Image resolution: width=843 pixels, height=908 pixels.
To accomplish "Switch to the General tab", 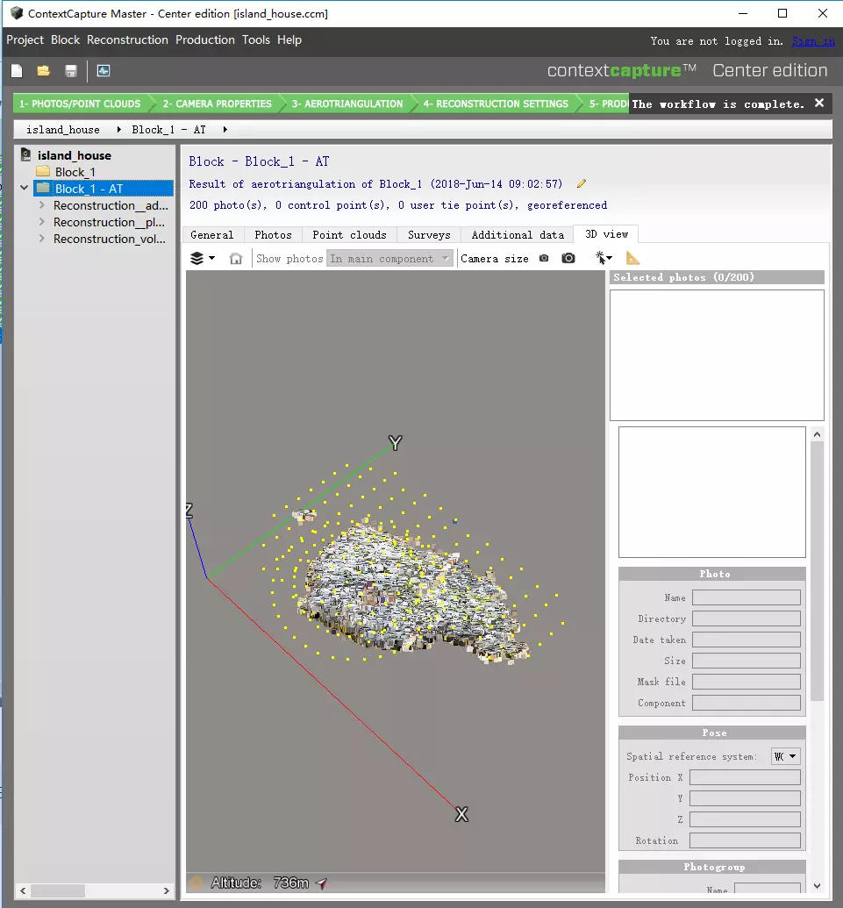I will pos(212,234).
